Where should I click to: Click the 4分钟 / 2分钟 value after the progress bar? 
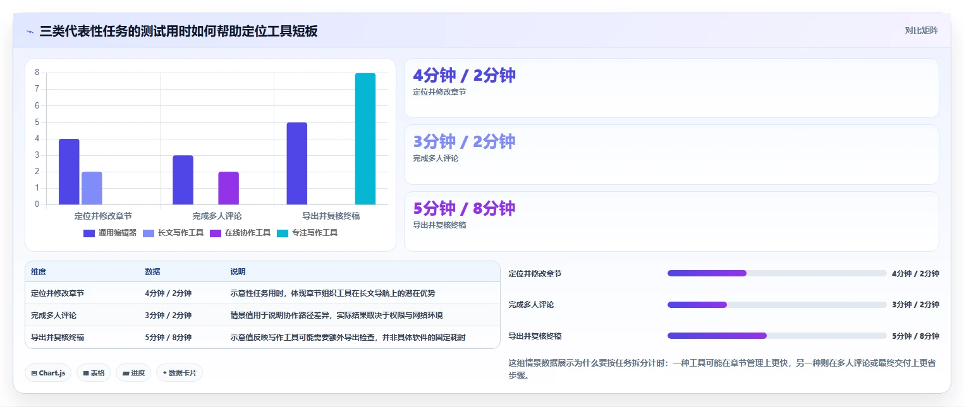(915, 273)
